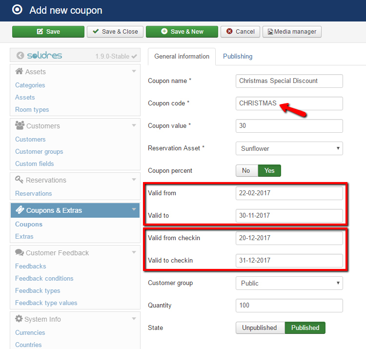Click the target icon beside Add new coupon
The image size is (366, 349).
pos(17,10)
